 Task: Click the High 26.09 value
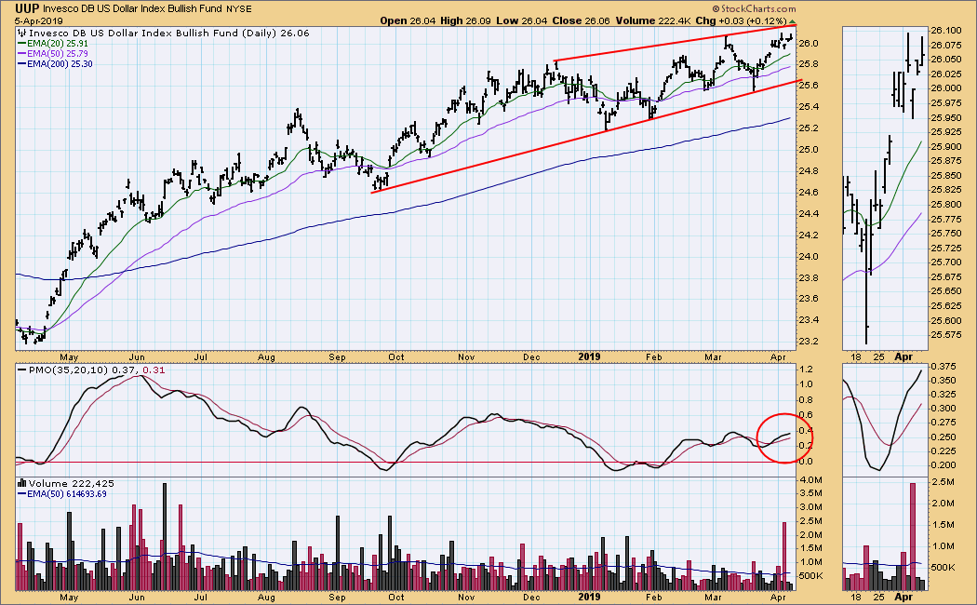pos(465,20)
